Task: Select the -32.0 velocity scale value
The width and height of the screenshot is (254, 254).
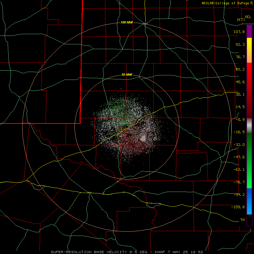Action: (239, 145)
